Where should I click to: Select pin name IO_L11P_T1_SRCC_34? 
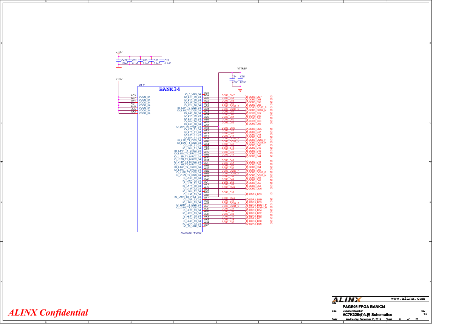tap(188, 151)
